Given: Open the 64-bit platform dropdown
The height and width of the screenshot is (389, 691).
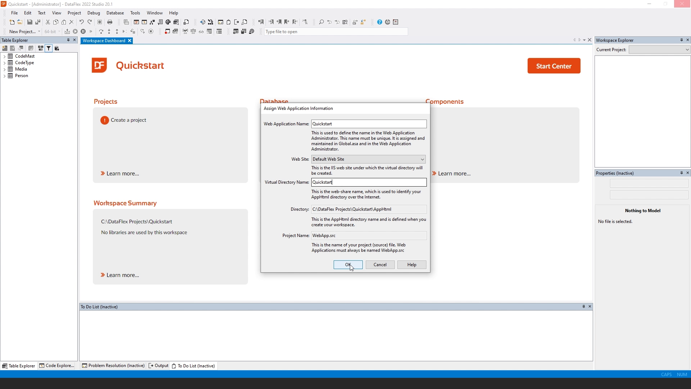Looking at the screenshot, I should click(59, 31).
